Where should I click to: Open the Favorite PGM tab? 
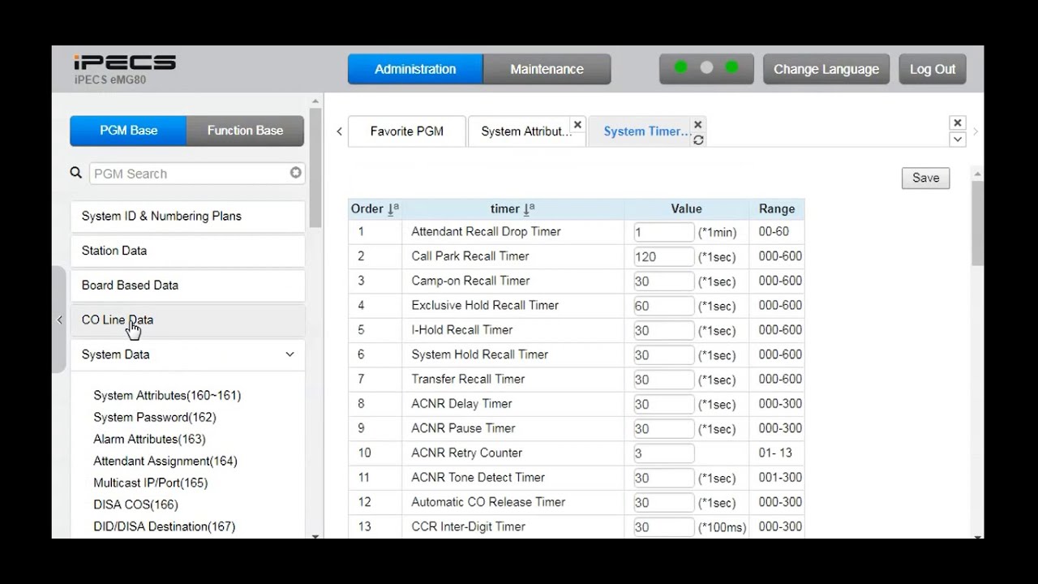(407, 131)
